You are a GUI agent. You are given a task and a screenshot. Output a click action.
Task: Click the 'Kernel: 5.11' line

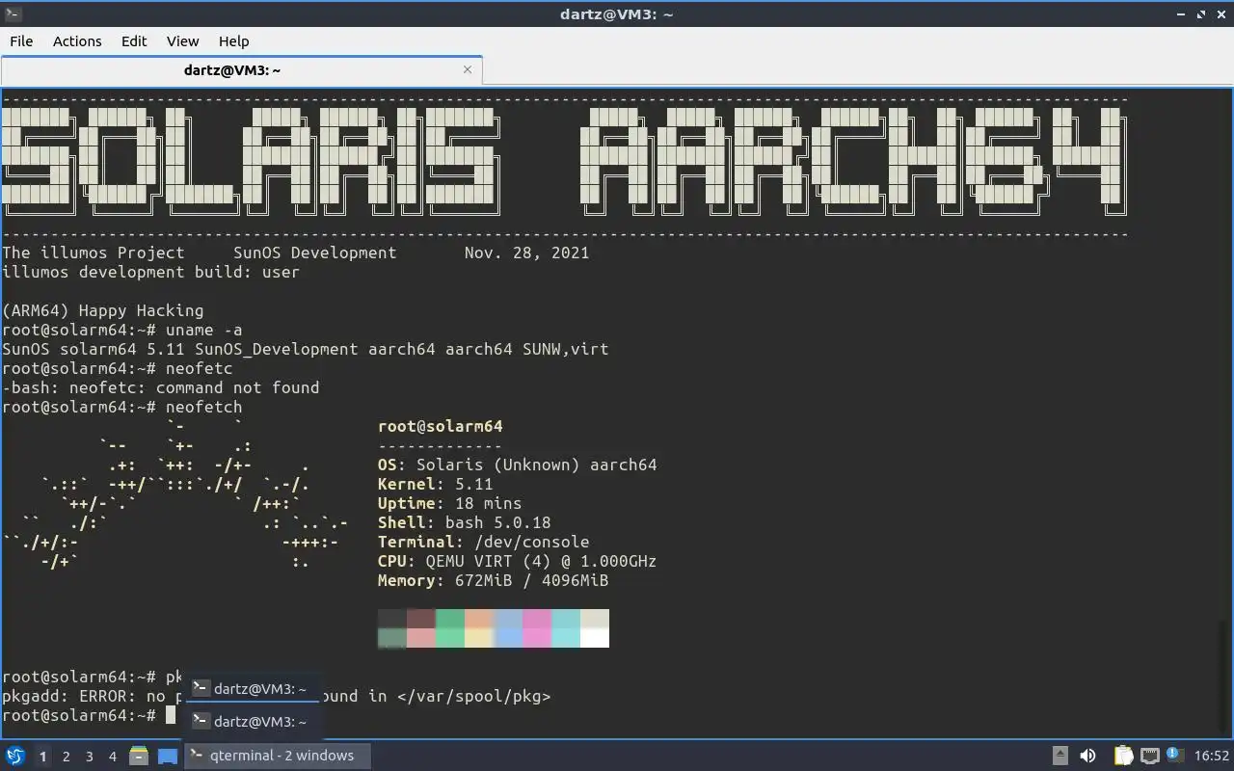pos(436,484)
